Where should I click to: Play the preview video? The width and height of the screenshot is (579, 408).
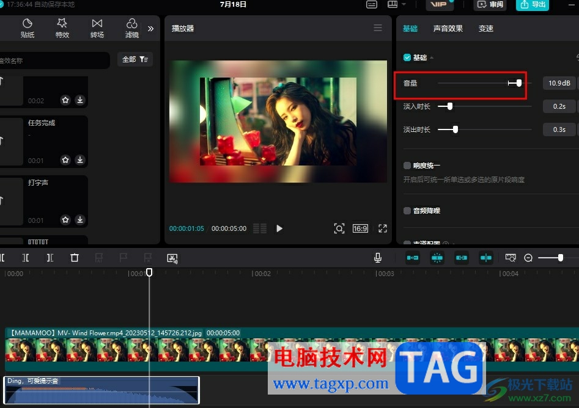279,228
